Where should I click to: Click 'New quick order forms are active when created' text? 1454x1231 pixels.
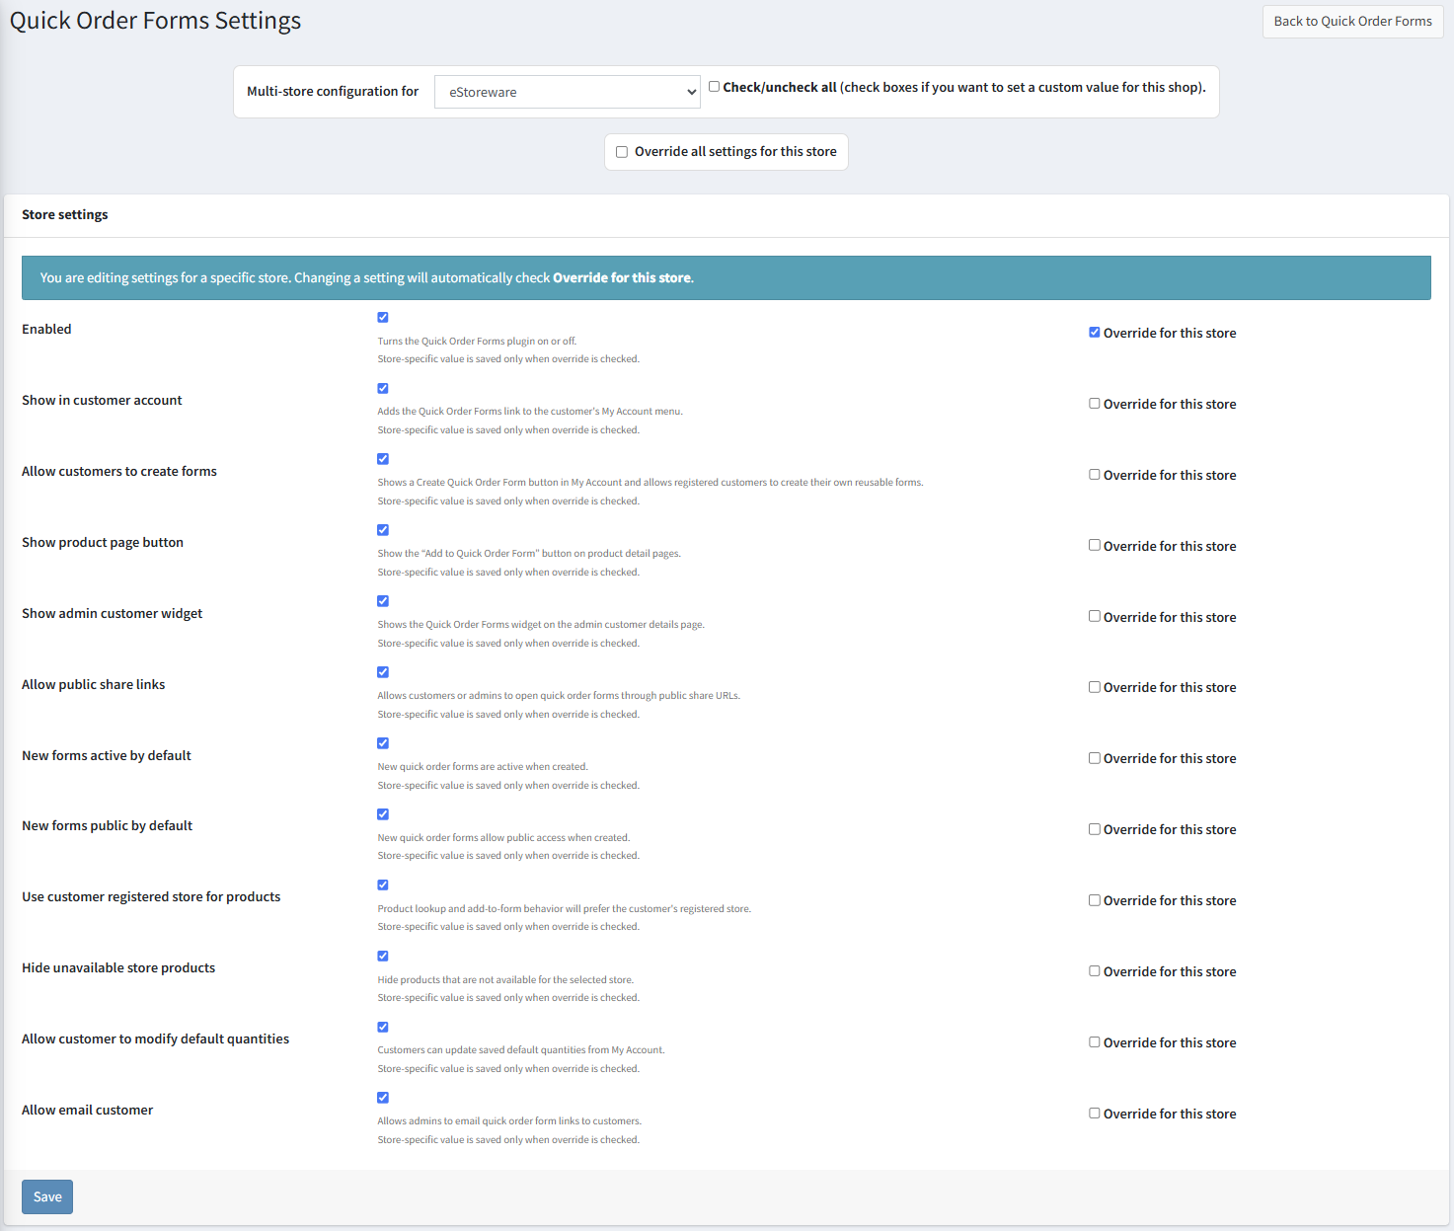(483, 767)
